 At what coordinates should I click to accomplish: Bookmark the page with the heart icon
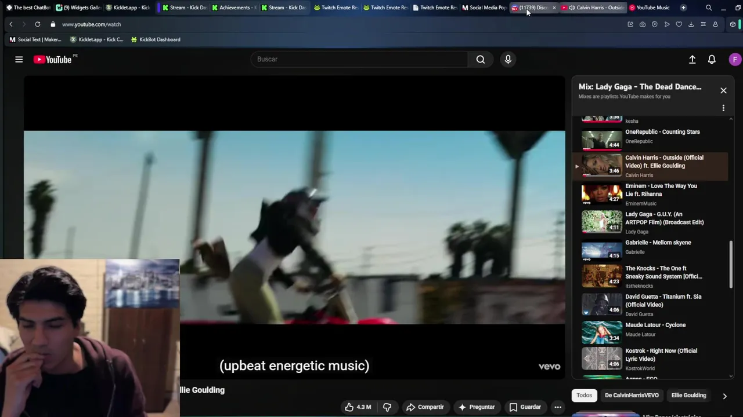click(x=679, y=24)
